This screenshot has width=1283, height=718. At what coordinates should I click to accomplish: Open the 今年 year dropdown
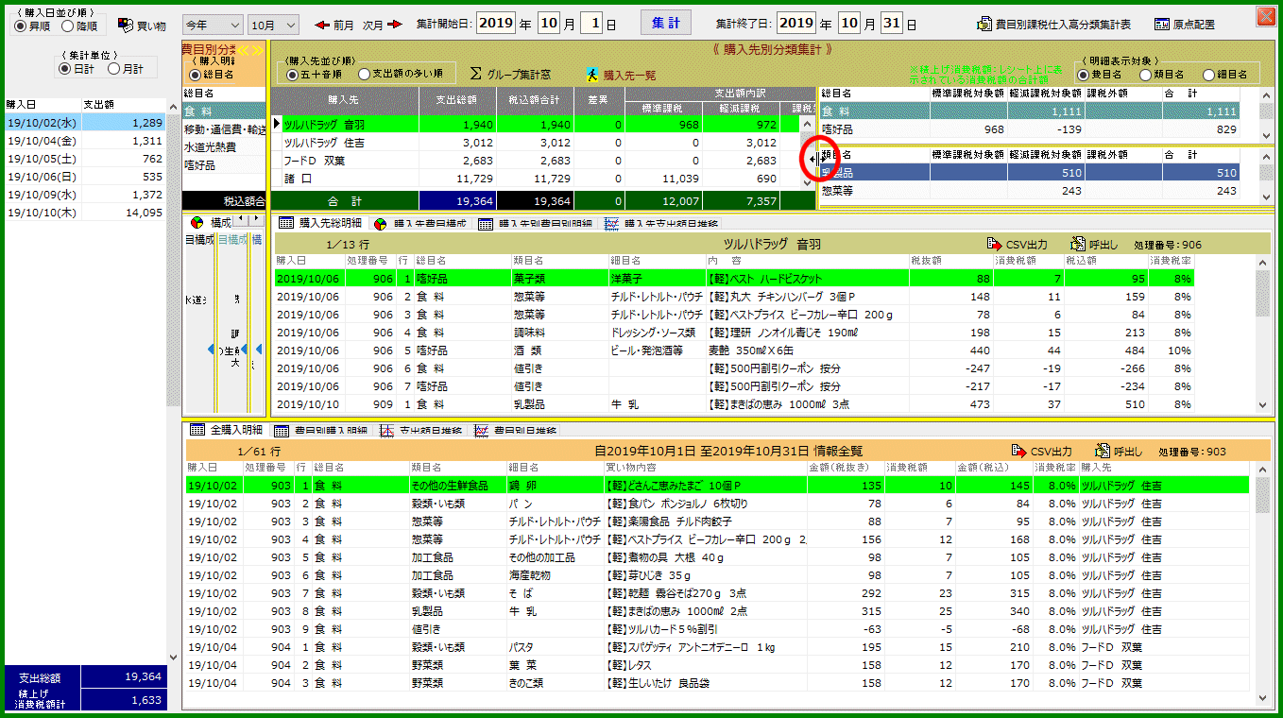coord(212,25)
